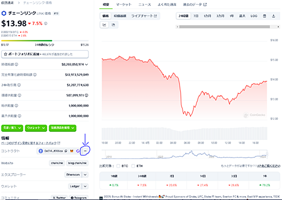Switch to the ニュース tab
The image size is (282, 200).
pyautogui.click(x=144, y=4)
